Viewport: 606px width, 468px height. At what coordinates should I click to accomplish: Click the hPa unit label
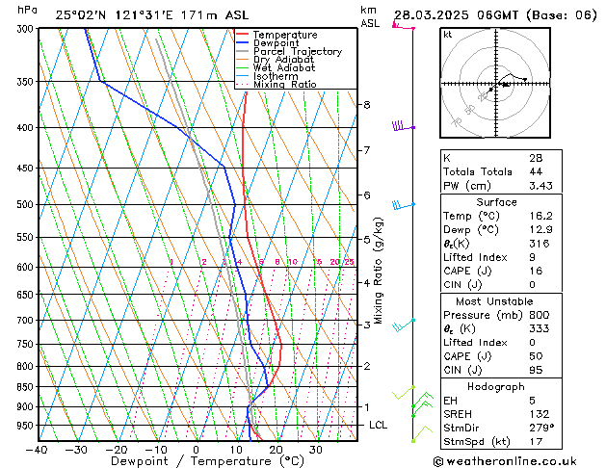point(27,10)
